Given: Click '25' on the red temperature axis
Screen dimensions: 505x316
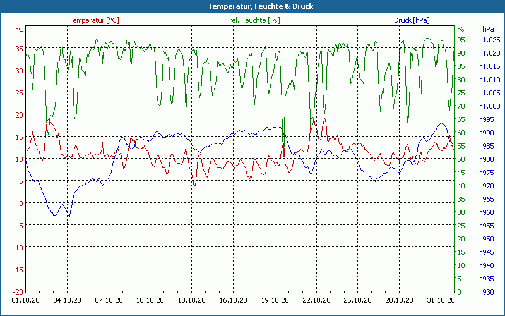Looking at the screenshot, I should [20, 93].
